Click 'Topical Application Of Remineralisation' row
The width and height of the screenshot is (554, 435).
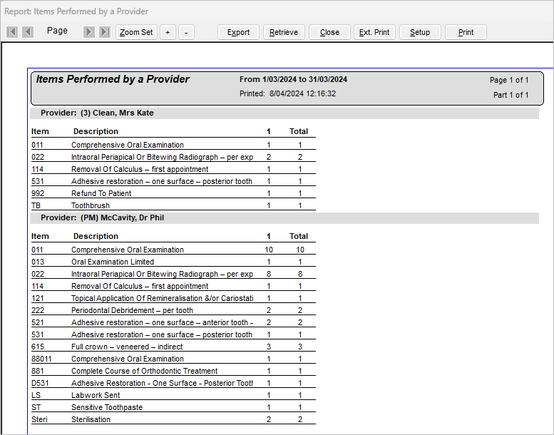coord(173,298)
